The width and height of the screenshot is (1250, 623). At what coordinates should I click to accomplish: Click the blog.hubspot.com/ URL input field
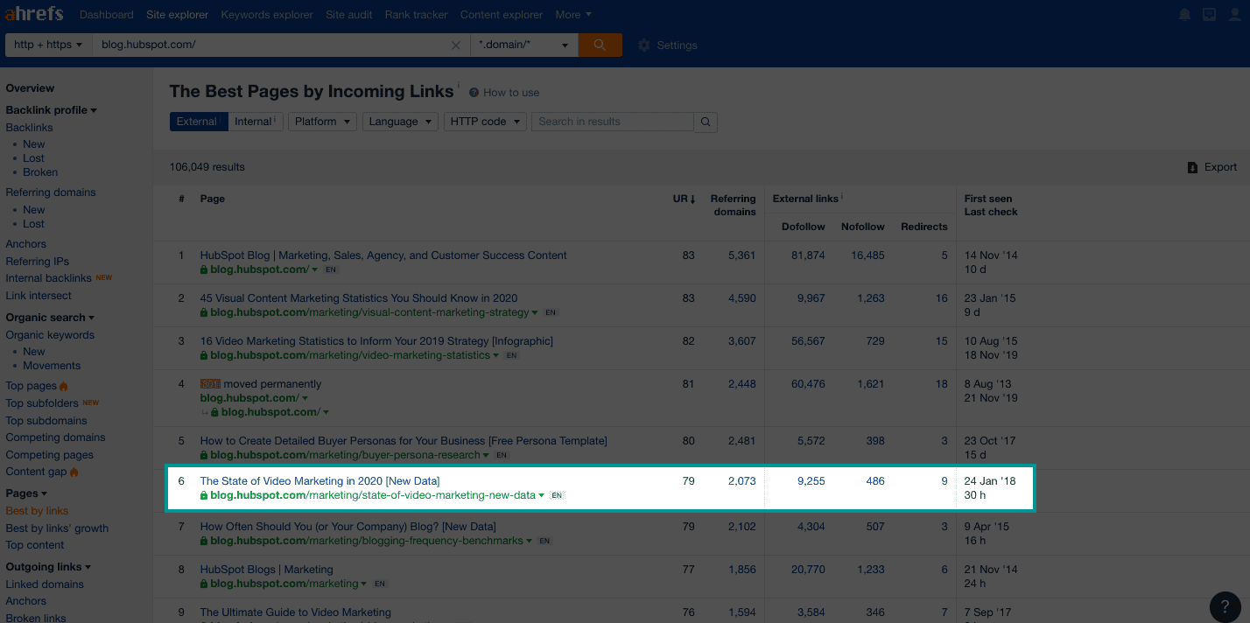pos(271,45)
